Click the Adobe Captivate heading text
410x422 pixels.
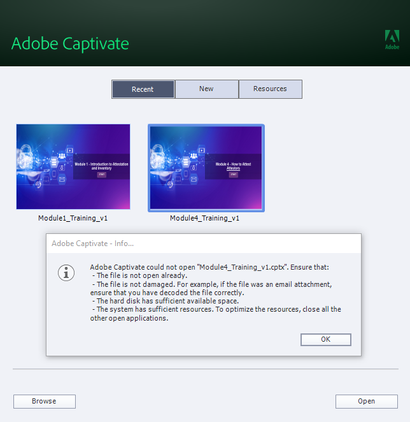pyautogui.click(x=70, y=43)
